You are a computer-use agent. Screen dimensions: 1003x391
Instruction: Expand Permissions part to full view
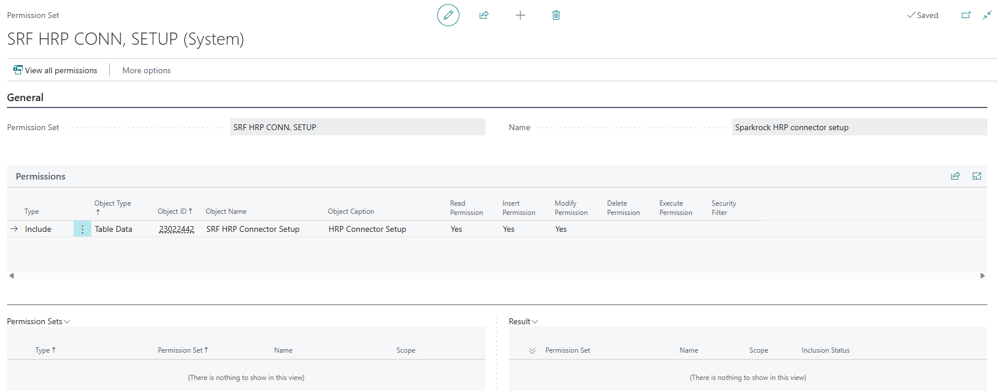977,176
